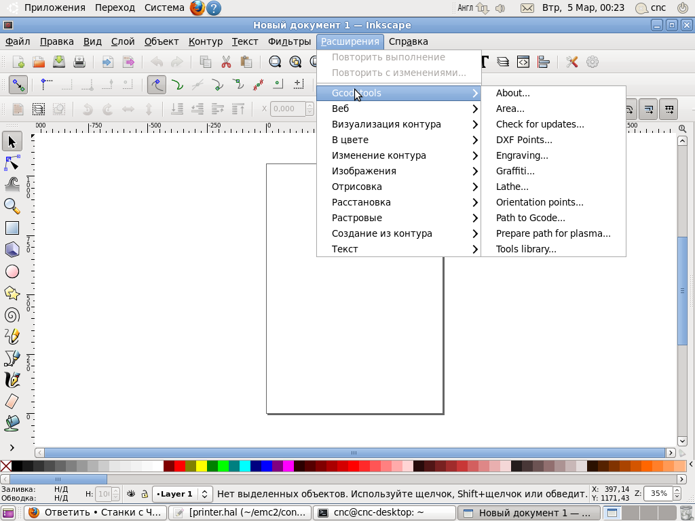Select the Paint Bucket fill tool
Viewport: 695px width, 521px height.
(x=12, y=423)
